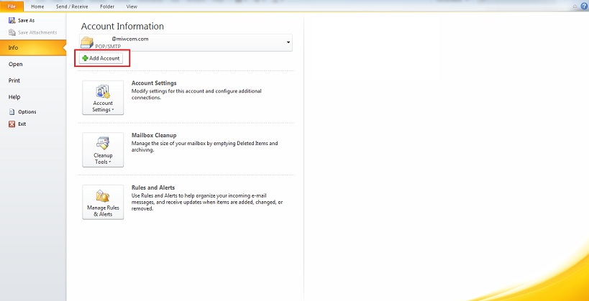Go to the View tab
589x301 pixels.
click(x=132, y=6)
